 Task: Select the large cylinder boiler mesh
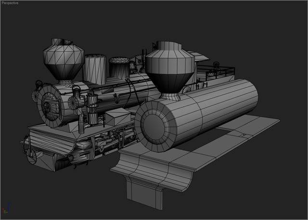196,115
